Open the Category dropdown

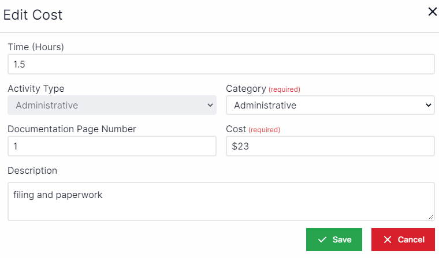point(329,105)
